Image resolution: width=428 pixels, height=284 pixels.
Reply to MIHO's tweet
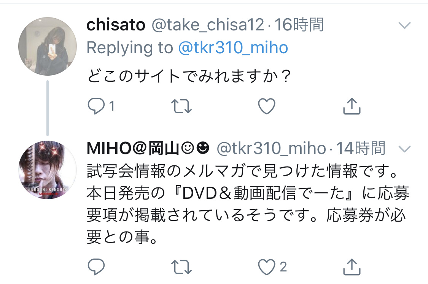[x=96, y=267]
